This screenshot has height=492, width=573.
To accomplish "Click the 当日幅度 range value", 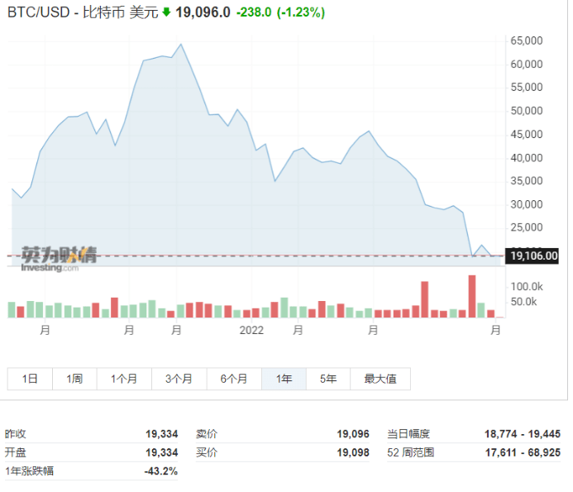I will 523,433.
